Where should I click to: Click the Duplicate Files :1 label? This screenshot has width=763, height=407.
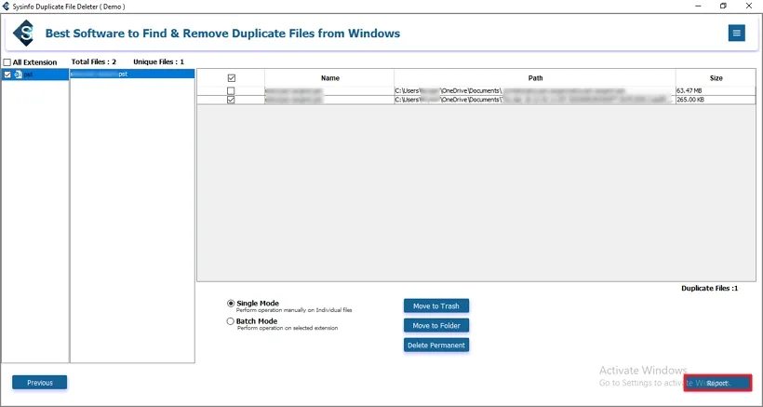709,288
